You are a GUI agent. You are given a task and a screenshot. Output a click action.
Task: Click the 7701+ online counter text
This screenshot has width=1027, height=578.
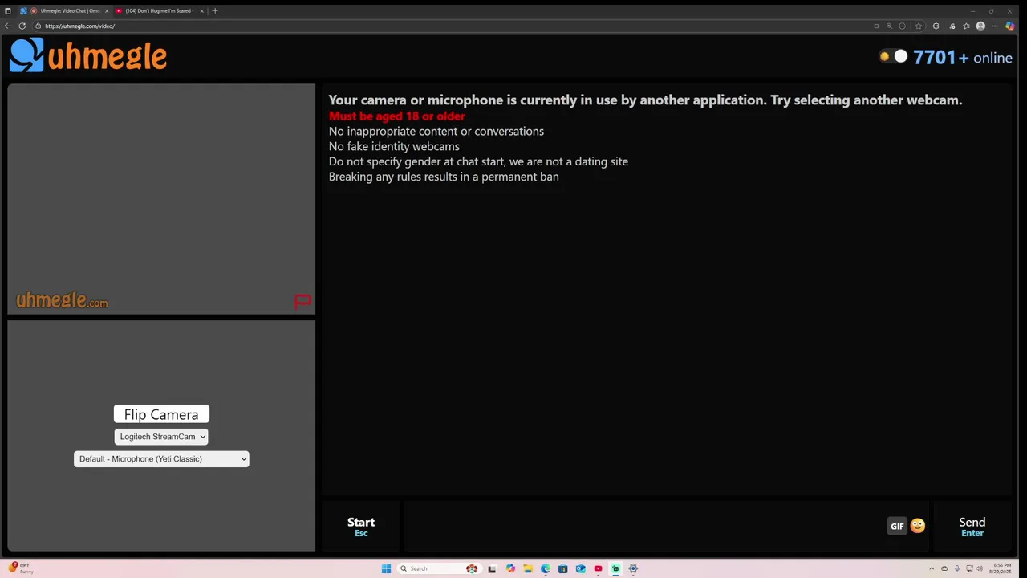pyautogui.click(x=963, y=57)
